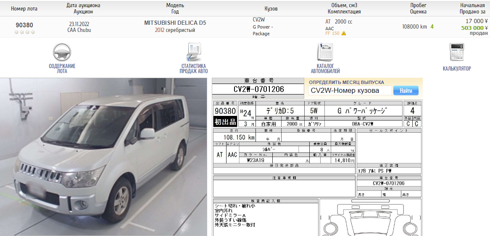The height and width of the screenshot is (236, 490).
Task: Click the серебристый color text
Action: tap(180, 30)
